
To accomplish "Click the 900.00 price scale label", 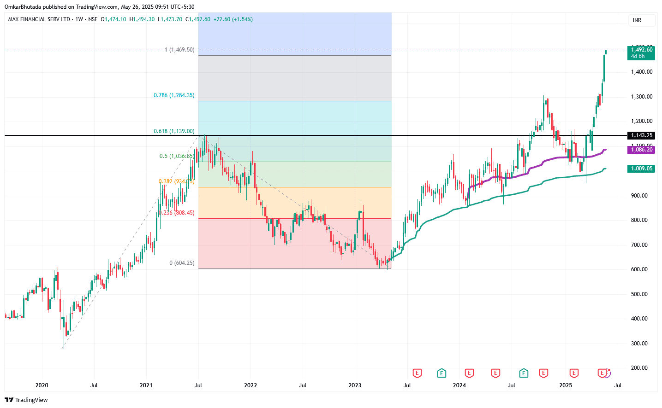I will pos(639,196).
